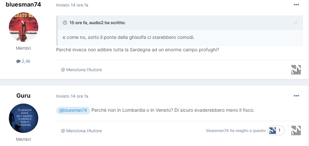The image size is (309, 146).
Task: Open timestamp link on Guru's post
Action: point(72,96)
